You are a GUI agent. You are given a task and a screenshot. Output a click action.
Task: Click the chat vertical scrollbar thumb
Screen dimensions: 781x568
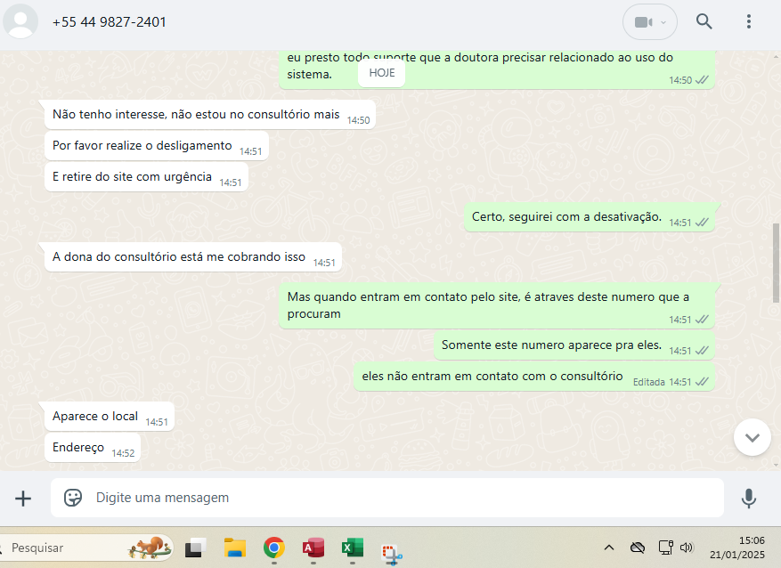pos(775,263)
